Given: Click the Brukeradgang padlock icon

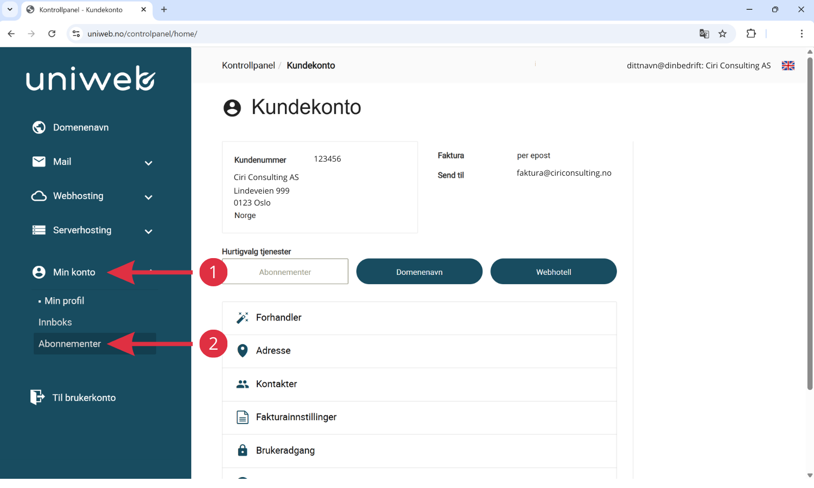Looking at the screenshot, I should pyautogui.click(x=243, y=450).
